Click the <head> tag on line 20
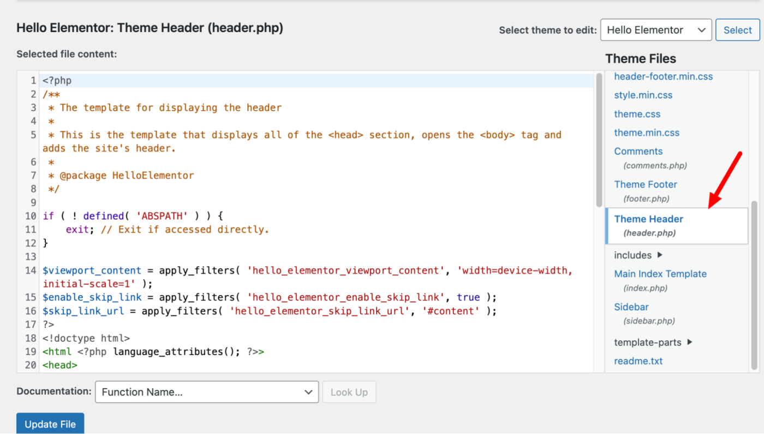 point(60,365)
